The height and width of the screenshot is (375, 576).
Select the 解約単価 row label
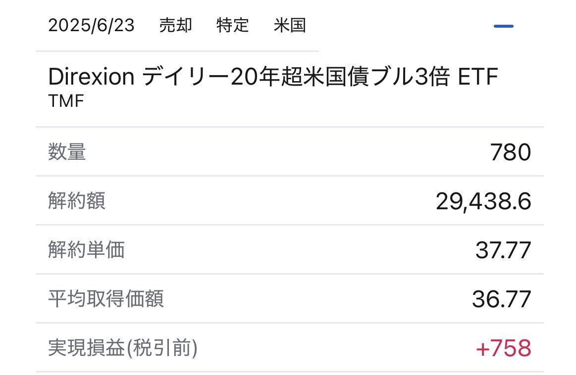tap(86, 249)
